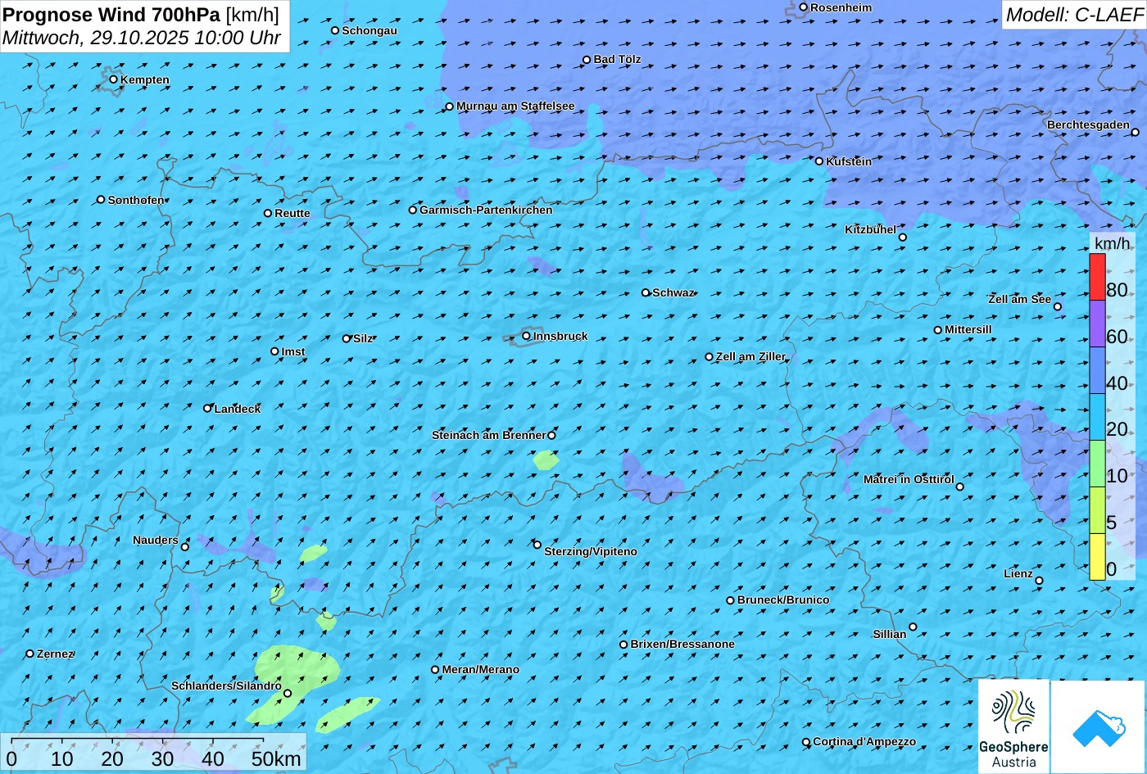
Task: Select the Kempten city label
Action: (x=145, y=79)
